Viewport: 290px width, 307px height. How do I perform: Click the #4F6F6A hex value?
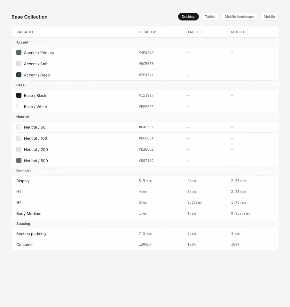tap(146, 52)
